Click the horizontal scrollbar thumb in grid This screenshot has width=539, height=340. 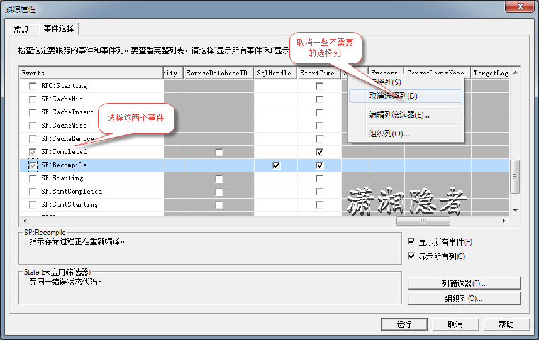point(423,221)
